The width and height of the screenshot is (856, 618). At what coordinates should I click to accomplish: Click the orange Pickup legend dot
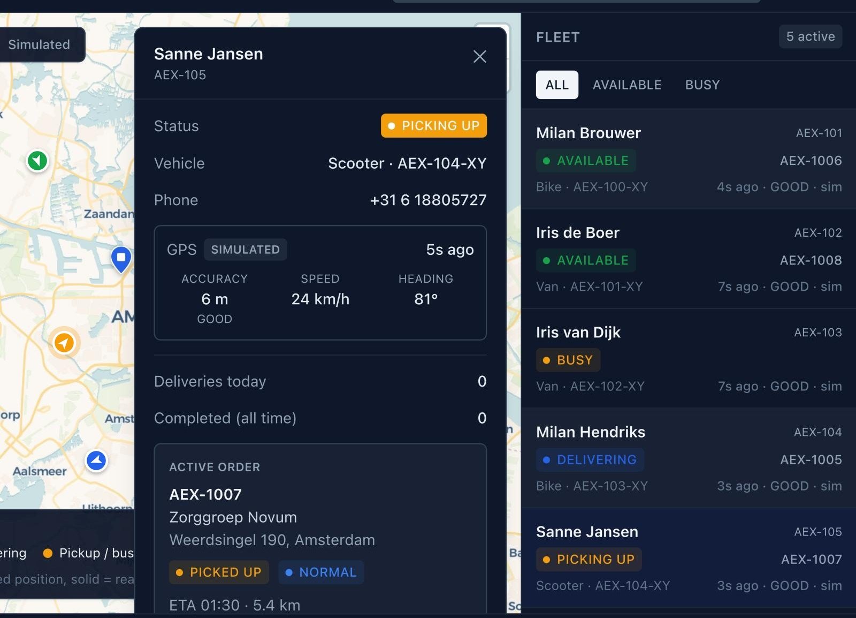(x=48, y=553)
